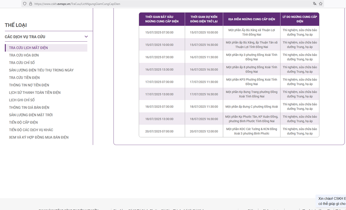
Task: Select Tiến độ các dịch vụ khác
Action: click(31, 130)
